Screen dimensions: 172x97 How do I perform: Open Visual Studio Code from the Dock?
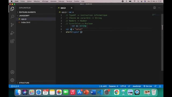click(x=100, y=92)
